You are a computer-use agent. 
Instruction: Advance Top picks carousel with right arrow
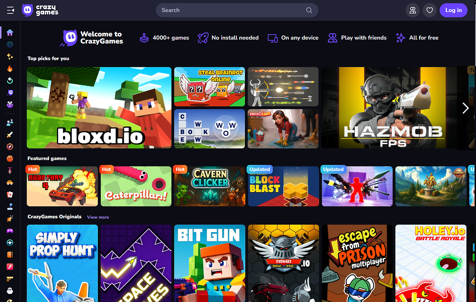click(x=465, y=108)
